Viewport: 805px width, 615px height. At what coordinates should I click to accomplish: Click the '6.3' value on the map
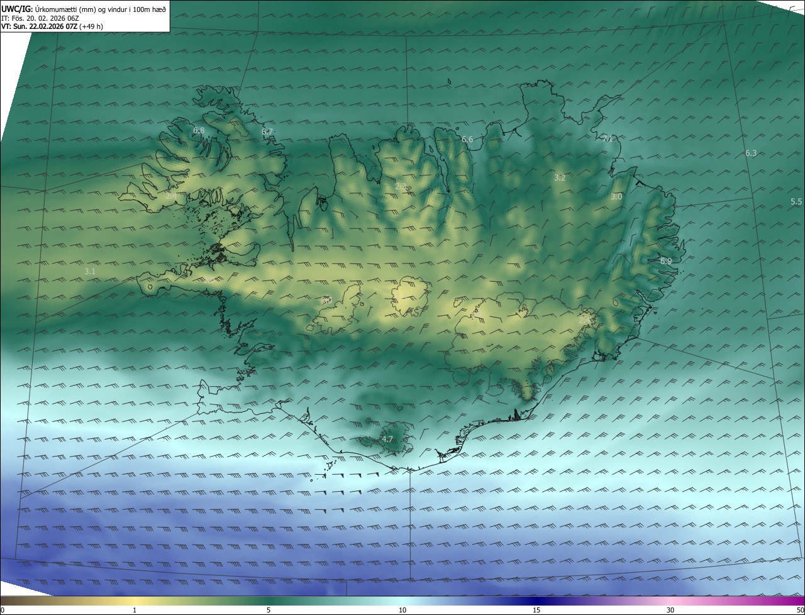[x=751, y=153]
